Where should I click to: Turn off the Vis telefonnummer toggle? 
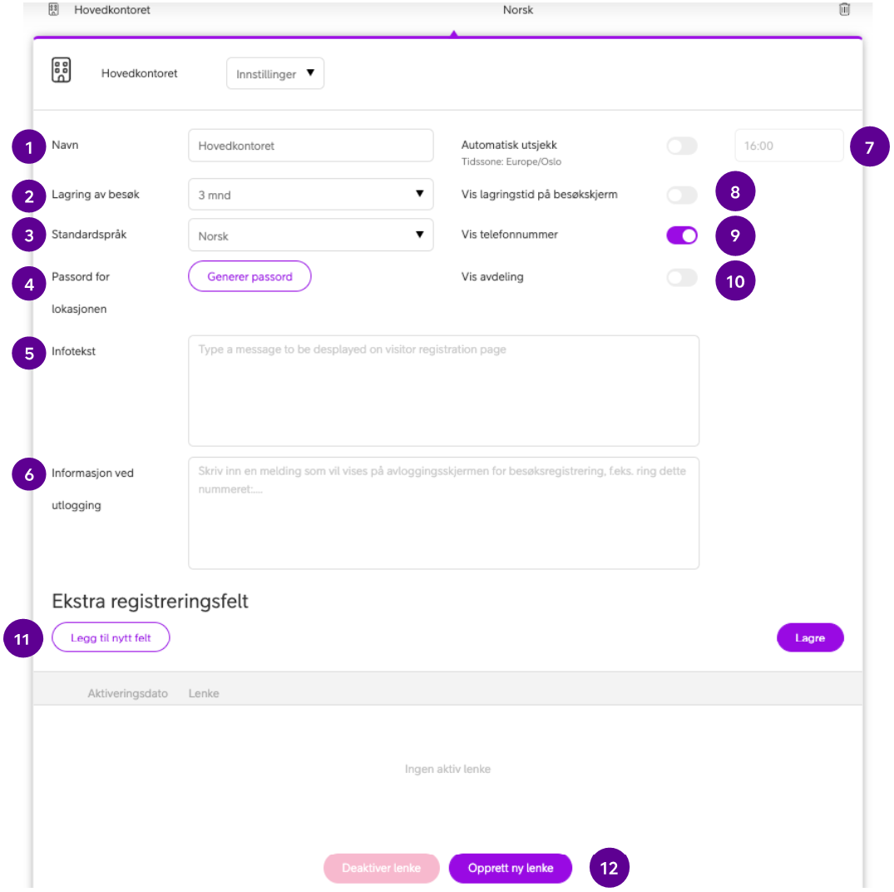point(682,235)
